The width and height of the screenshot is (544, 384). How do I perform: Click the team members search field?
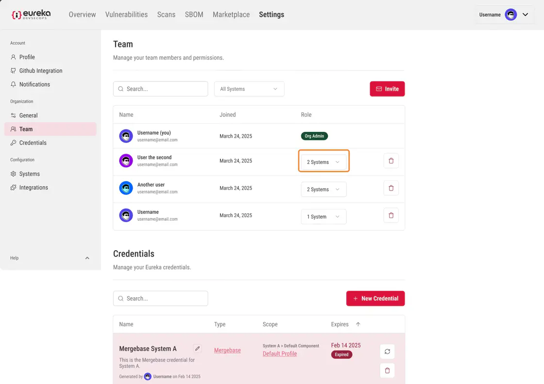click(x=161, y=89)
